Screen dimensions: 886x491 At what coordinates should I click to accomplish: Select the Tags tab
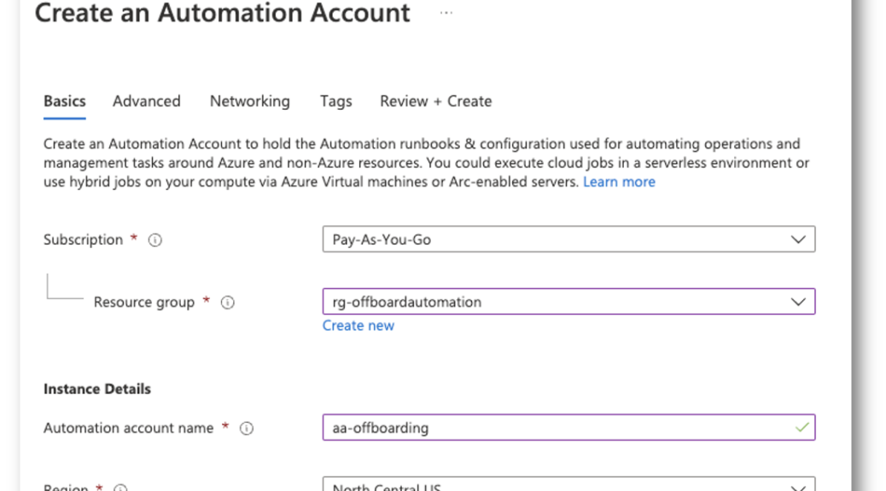click(335, 101)
